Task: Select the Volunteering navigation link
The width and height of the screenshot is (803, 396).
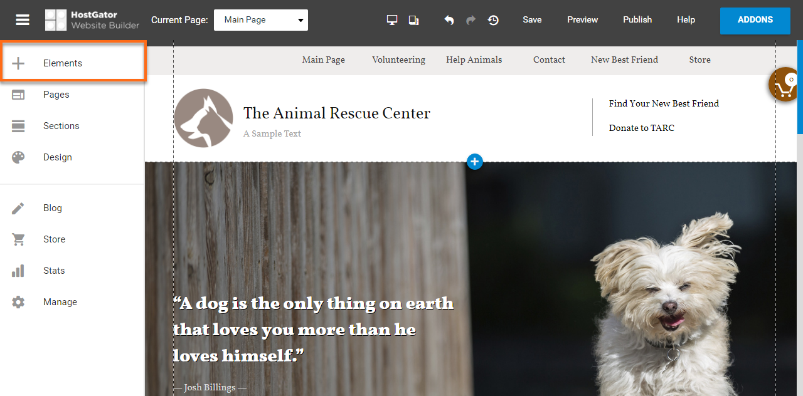Action: click(x=398, y=60)
